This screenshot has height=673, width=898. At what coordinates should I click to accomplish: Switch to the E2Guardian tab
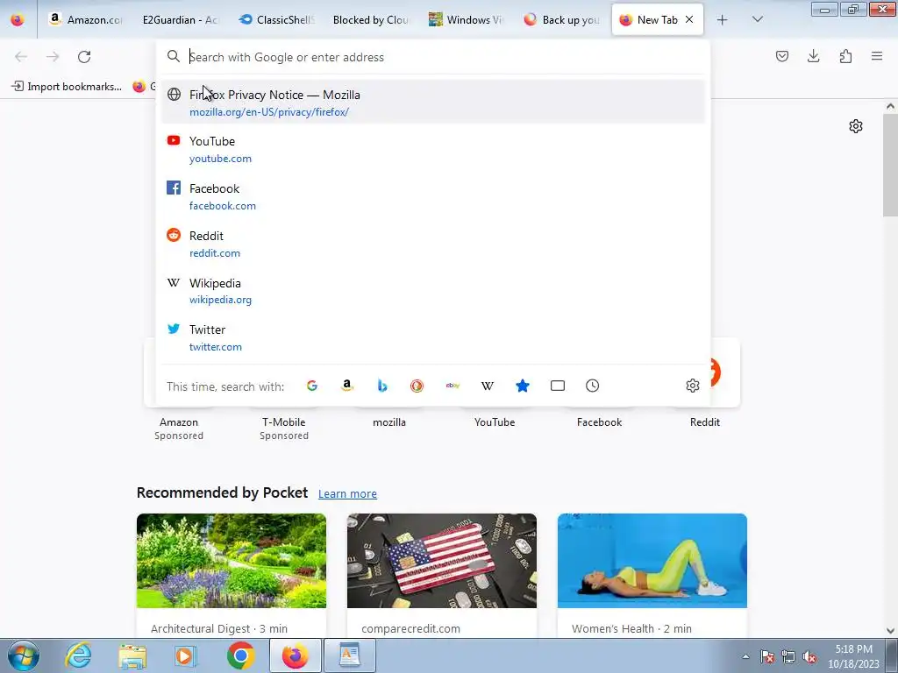tap(181, 19)
